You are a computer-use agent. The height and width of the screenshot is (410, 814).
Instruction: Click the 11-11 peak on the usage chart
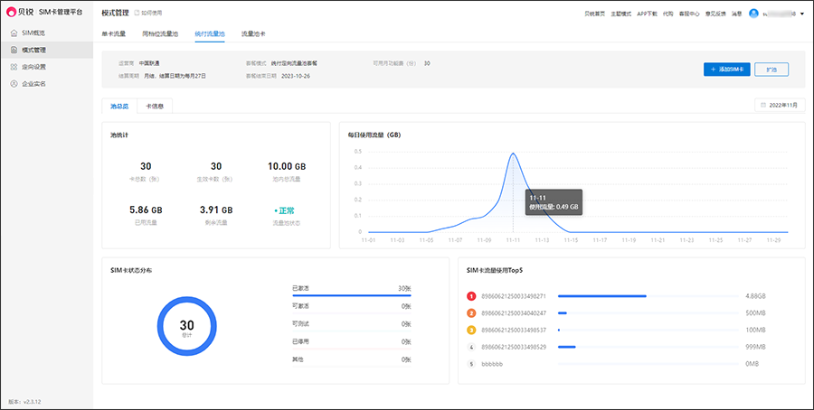513,154
